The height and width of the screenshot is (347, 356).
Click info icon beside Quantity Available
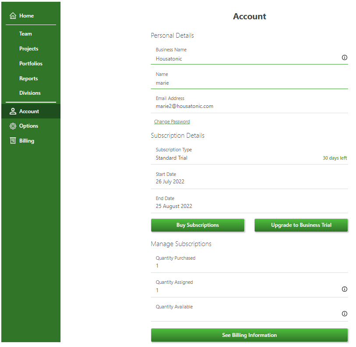(x=344, y=314)
